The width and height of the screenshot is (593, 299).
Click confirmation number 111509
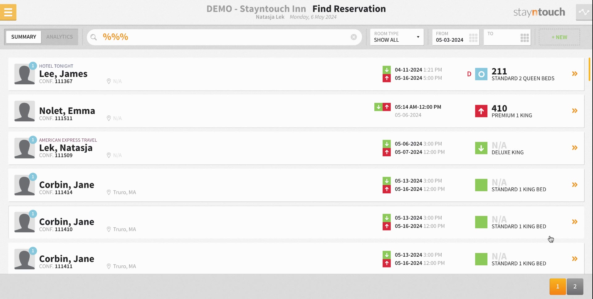pyautogui.click(x=64, y=155)
